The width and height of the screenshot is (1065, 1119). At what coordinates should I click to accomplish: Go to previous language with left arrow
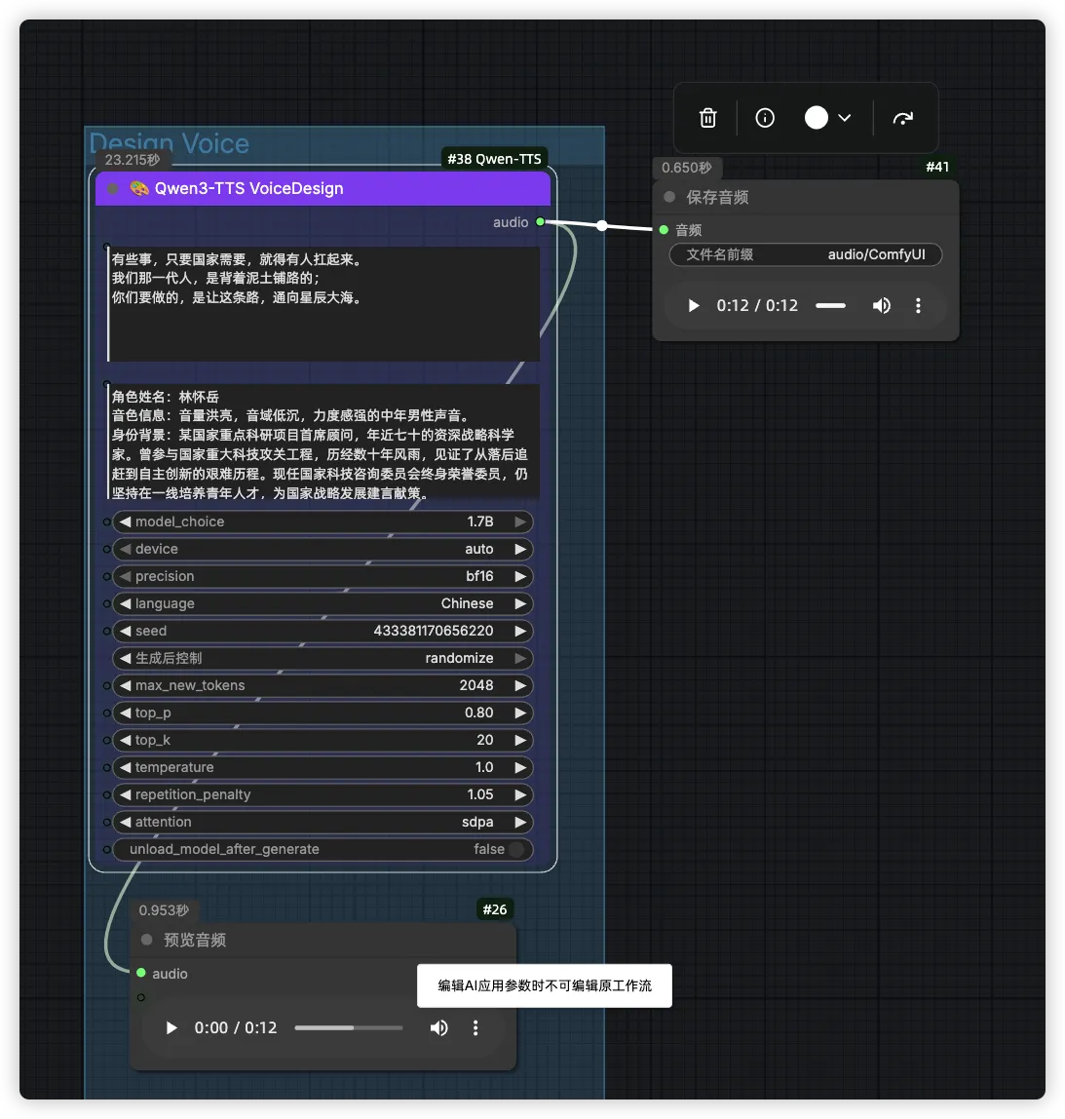[126, 603]
